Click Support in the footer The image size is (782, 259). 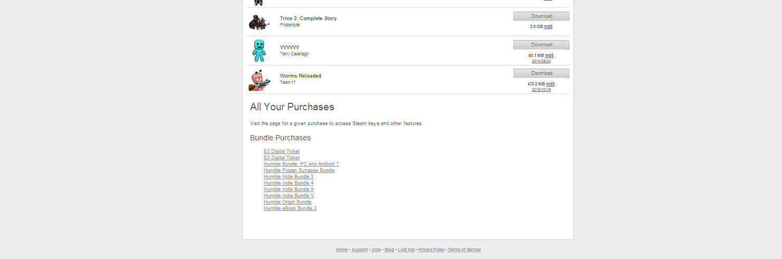coord(359,250)
